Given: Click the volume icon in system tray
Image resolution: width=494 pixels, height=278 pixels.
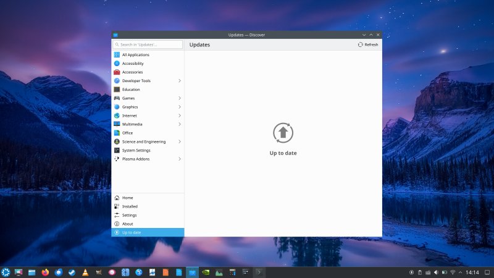Looking at the screenshot, I should tap(436, 272).
